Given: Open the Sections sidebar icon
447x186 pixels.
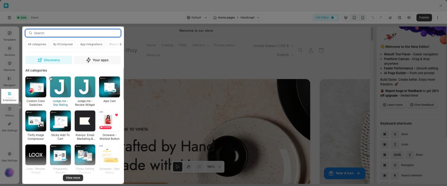Looking at the screenshot, I should pyautogui.click(x=10, y=48).
